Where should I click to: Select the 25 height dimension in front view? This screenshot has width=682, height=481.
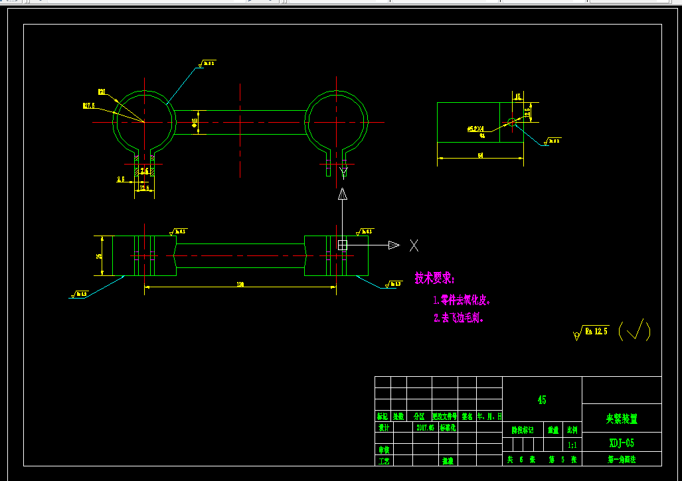pos(99,256)
